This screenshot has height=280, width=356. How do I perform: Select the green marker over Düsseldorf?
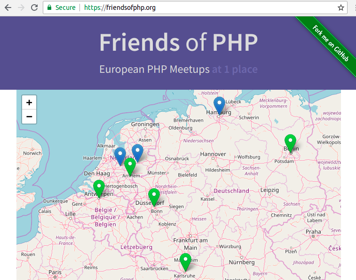point(154,197)
